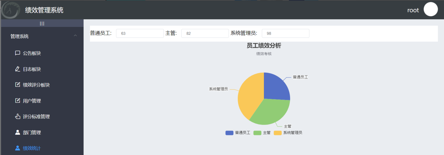
Task: Click the 绩效评分板块 edit icon
Action: click(18, 85)
